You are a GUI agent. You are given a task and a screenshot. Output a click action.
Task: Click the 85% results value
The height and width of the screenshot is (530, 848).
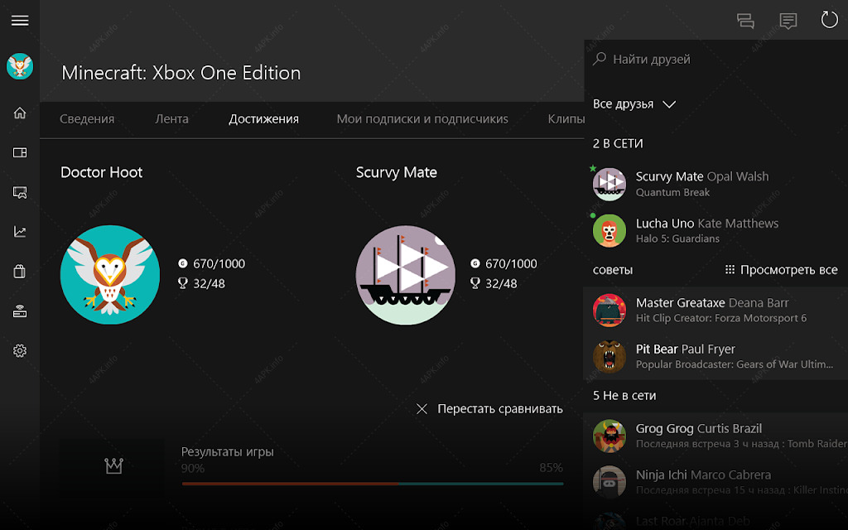(x=551, y=468)
